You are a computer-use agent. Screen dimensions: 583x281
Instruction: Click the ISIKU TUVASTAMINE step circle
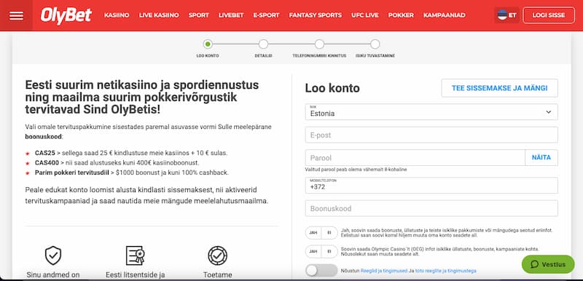375,44
